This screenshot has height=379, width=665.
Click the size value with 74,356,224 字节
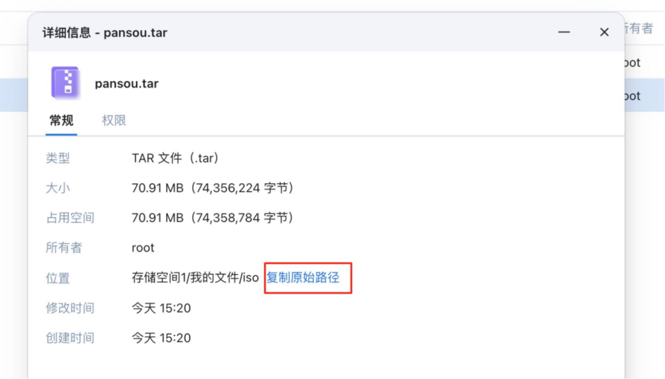click(x=213, y=188)
